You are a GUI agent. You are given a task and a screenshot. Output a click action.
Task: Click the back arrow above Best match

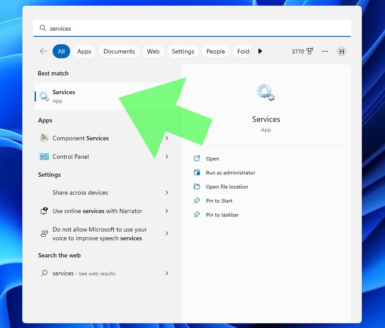[43, 51]
